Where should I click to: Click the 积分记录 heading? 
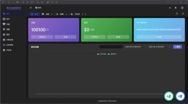(x=35, y=47)
